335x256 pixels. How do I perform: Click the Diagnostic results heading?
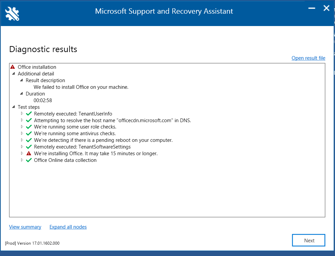click(43, 49)
